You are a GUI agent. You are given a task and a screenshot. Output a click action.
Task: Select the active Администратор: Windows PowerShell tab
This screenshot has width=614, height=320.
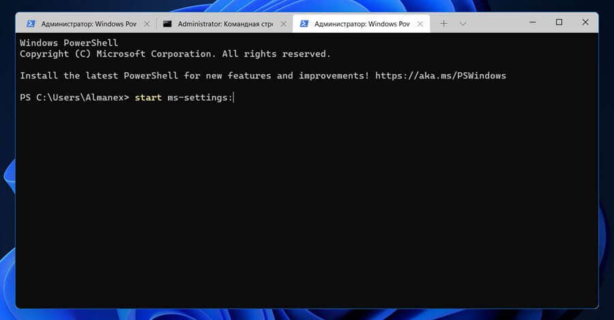click(361, 24)
